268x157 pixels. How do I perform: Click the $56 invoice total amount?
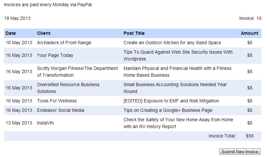point(249,136)
